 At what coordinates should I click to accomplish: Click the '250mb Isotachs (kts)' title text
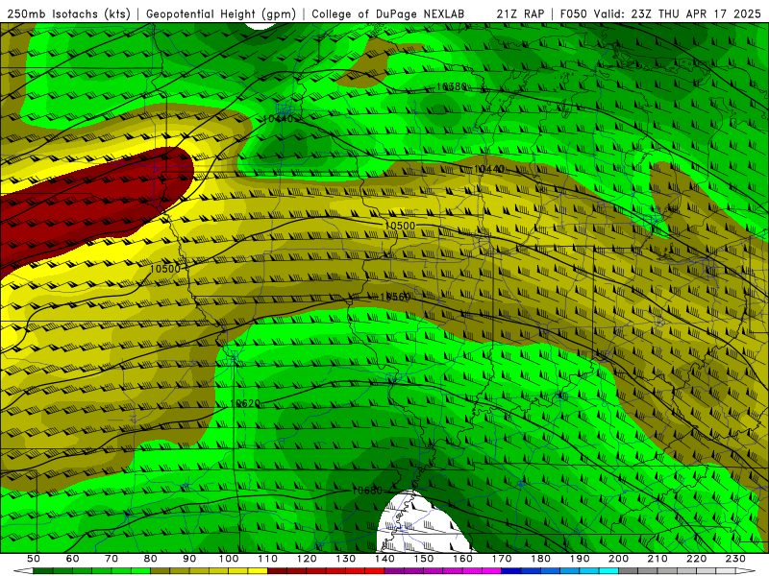68,13
